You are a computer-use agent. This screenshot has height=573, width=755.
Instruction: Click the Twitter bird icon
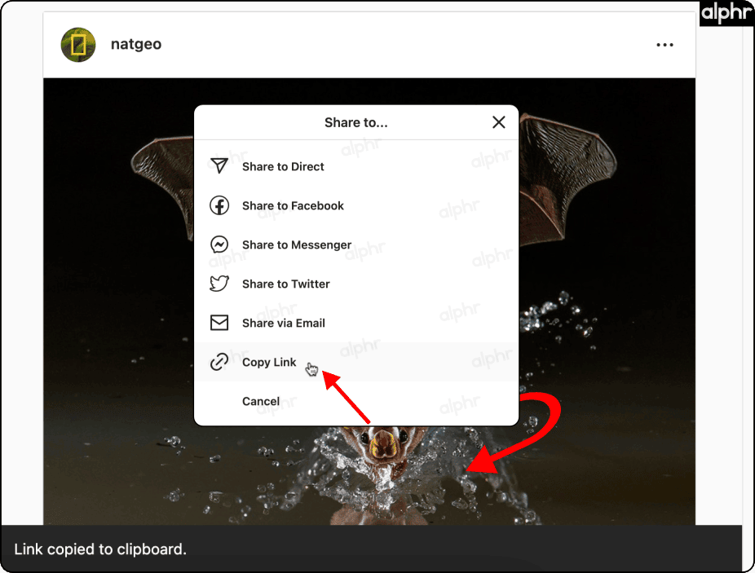[x=219, y=284]
